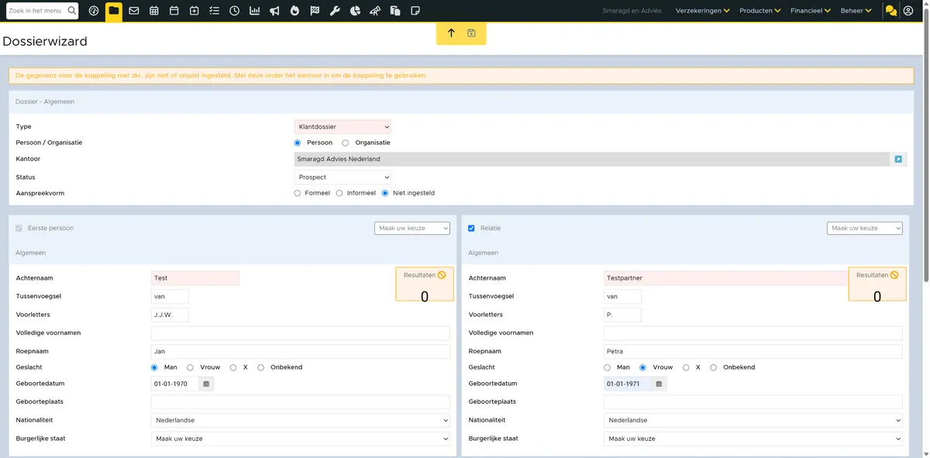This screenshot has width=930, height=458.
Task: Open the Verzekeringen menu
Action: pos(703,11)
